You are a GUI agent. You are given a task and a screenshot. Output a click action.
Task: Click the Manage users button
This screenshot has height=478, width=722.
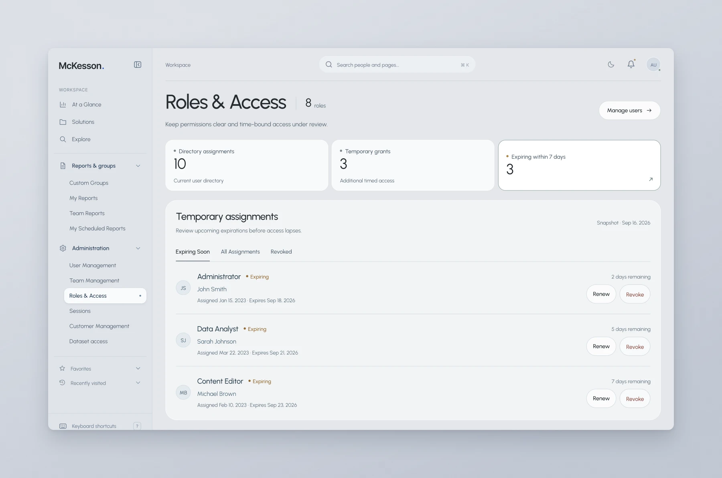[x=629, y=110]
